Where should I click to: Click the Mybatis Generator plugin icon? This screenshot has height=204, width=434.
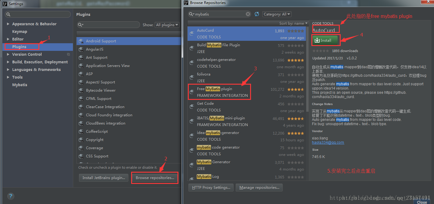click(192, 165)
